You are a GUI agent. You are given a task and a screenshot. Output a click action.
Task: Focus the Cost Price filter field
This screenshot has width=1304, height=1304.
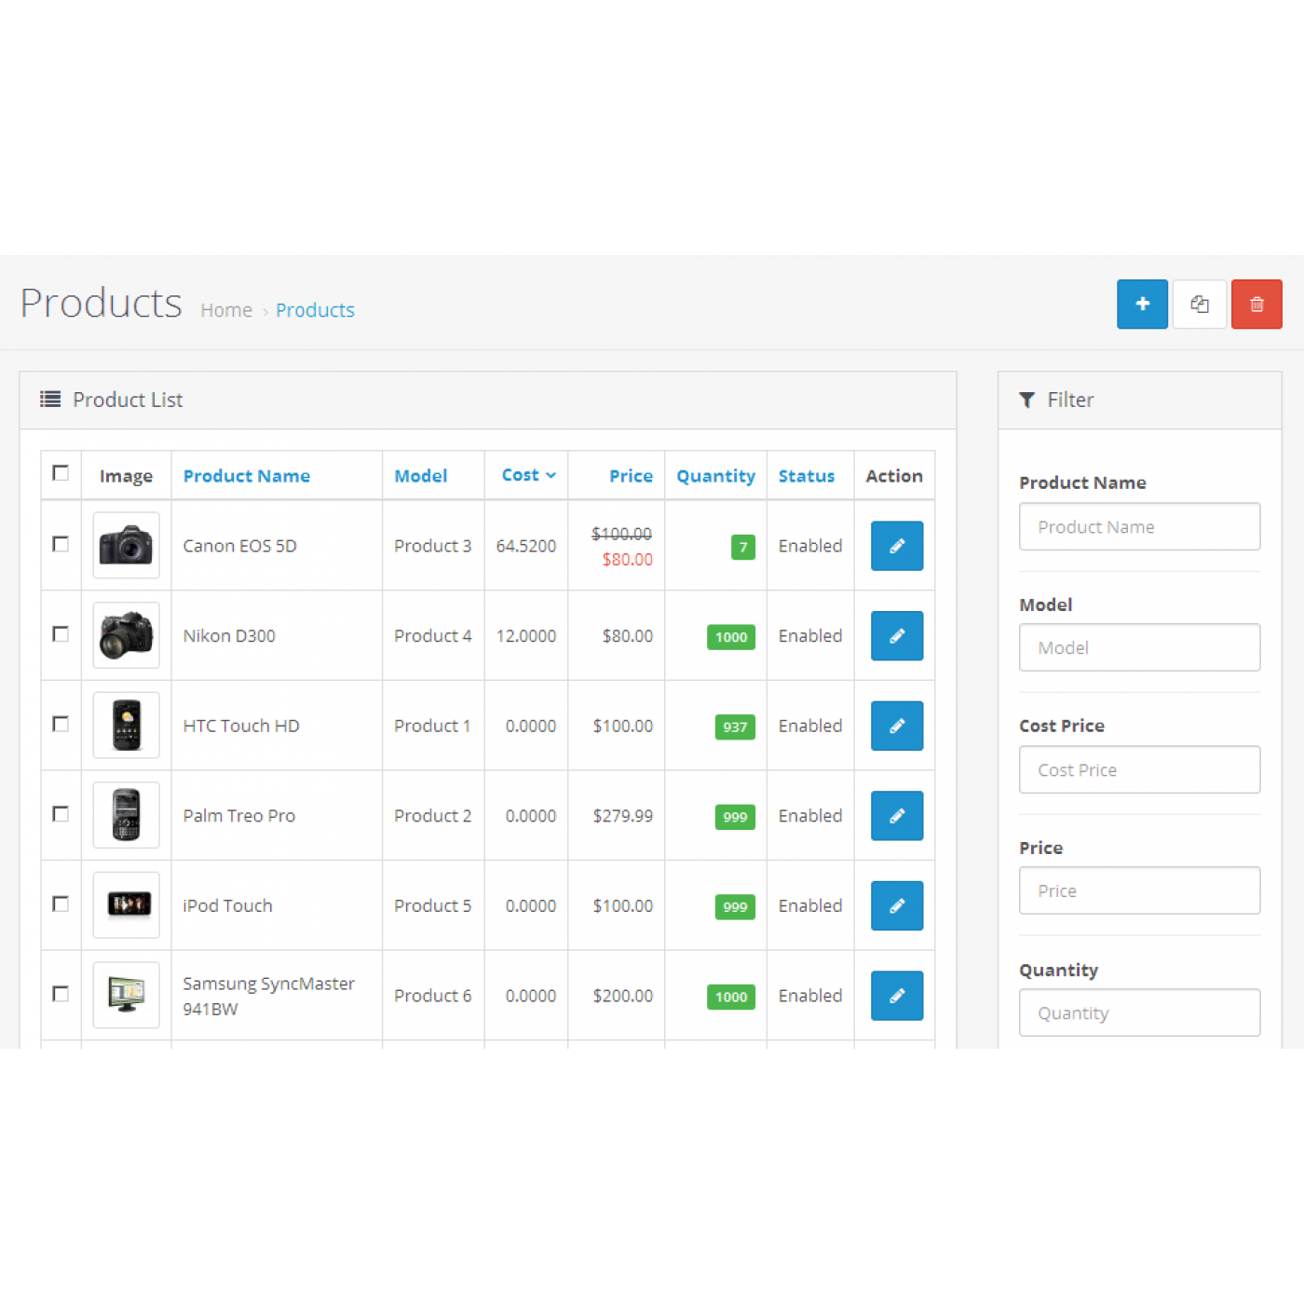[x=1139, y=770]
